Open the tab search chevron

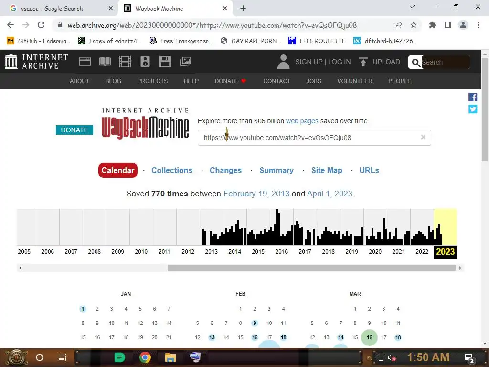[412, 7]
